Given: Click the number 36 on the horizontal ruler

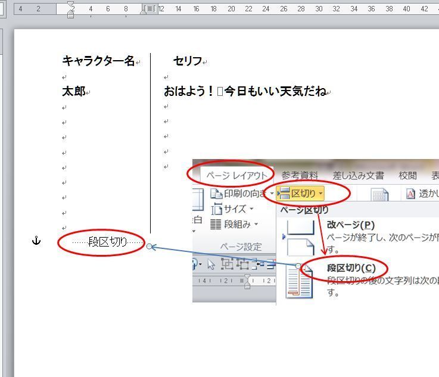Looking at the screenshot, I should click(371, 9).
